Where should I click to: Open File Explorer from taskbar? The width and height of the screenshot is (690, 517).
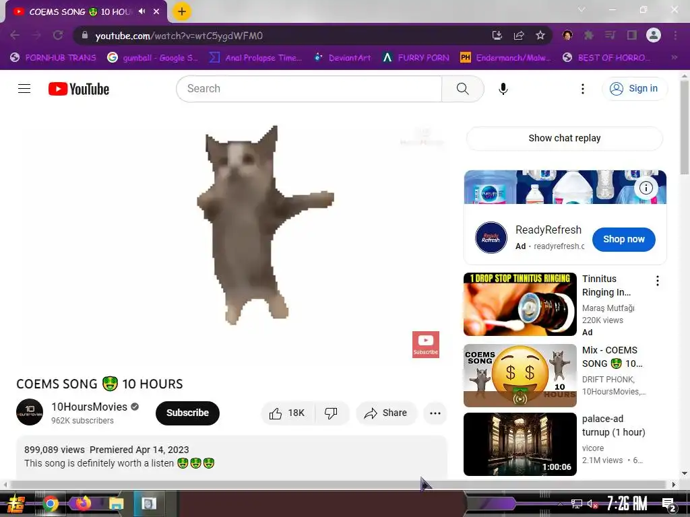point(116,504)
